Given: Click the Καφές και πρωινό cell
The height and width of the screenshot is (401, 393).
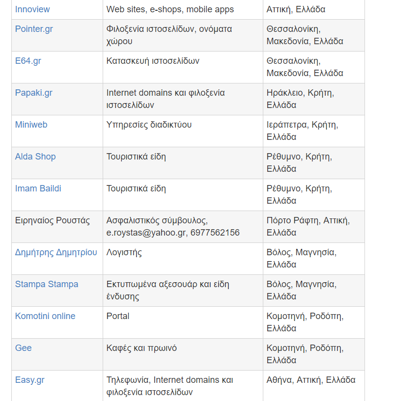Looking at the screenshot, I should [x=141, y=348].
